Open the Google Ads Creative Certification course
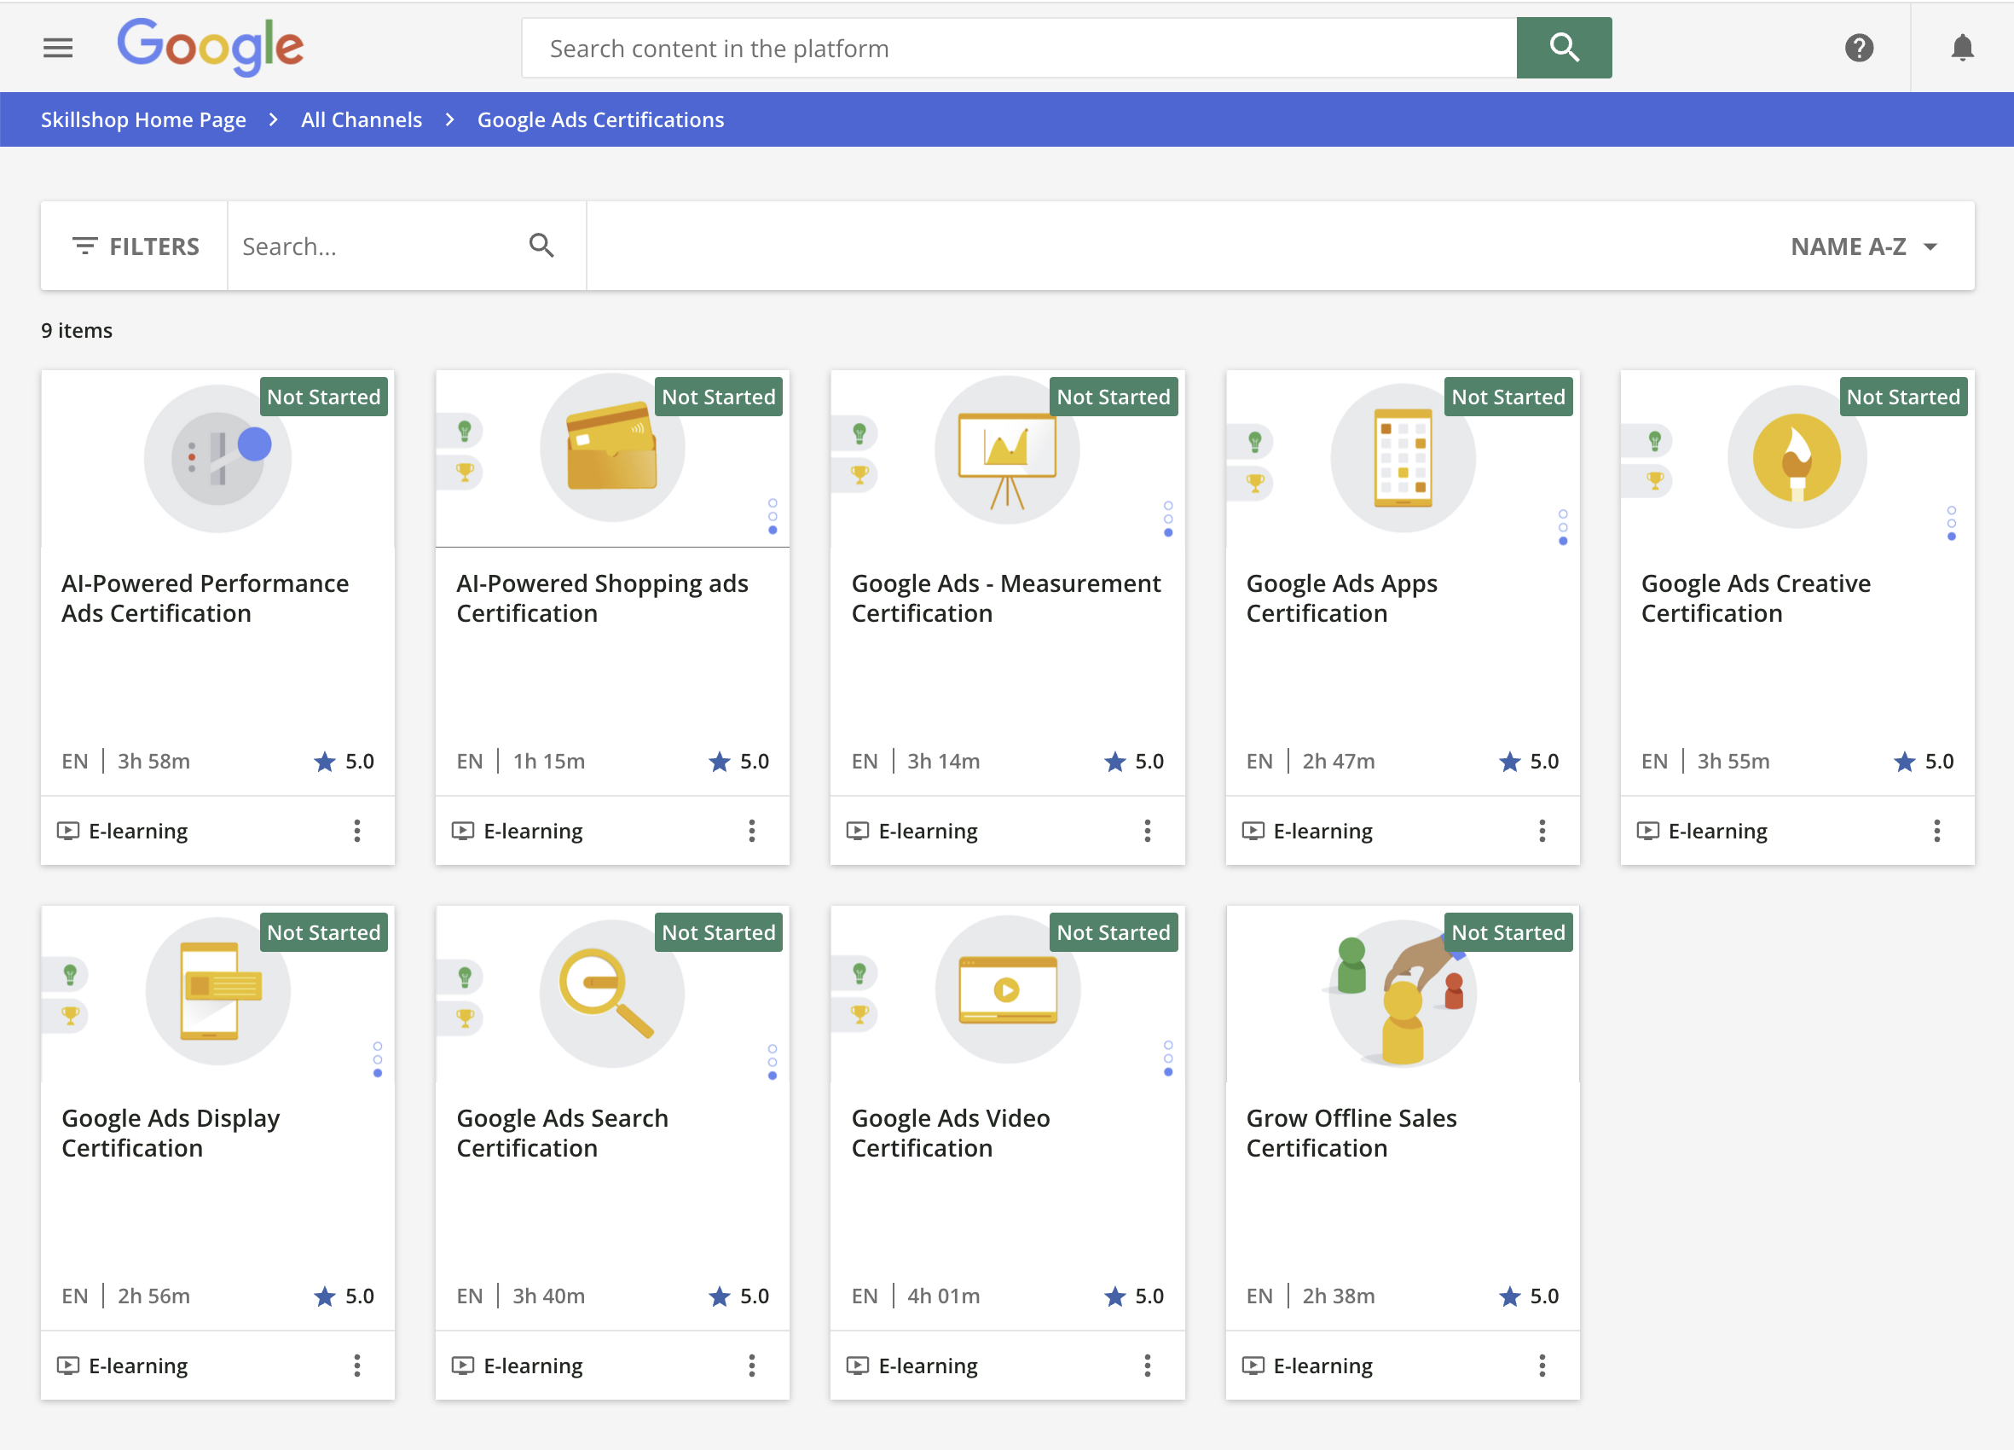 pos(1756,597)
